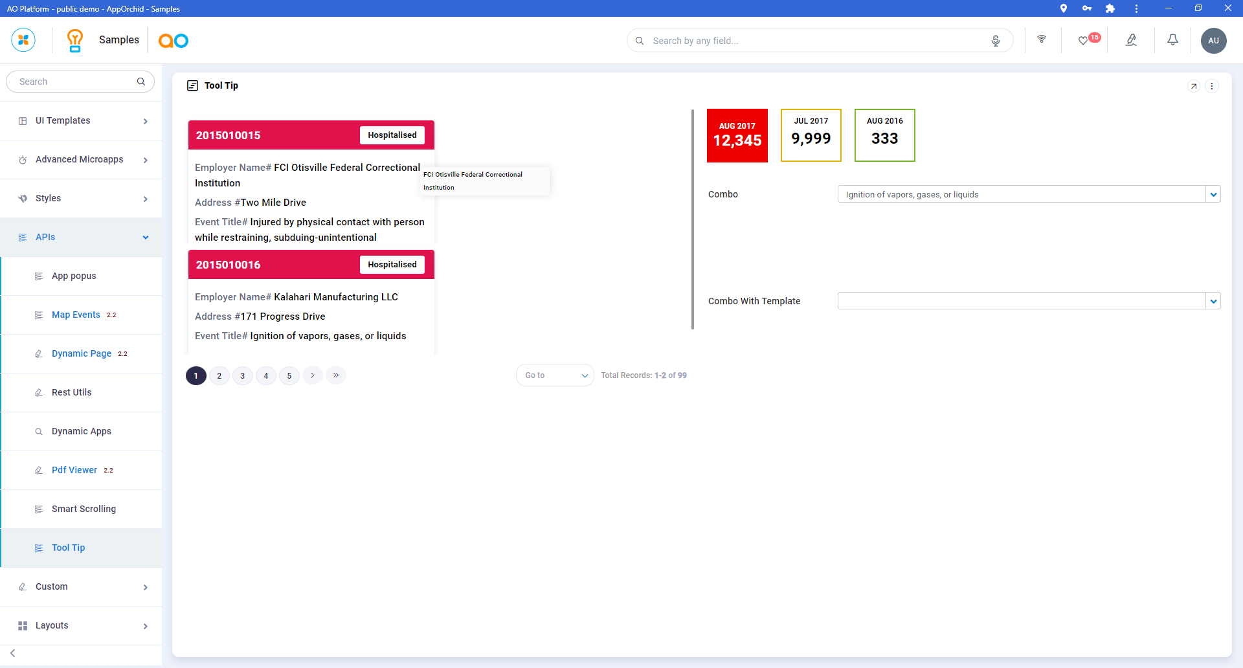Click the AppOrchid app launcher logo
1243x668 pixels.
(x=23, y=40)
